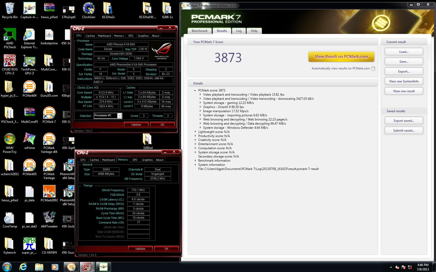
Task: Open Windows Media Player from taskbar
Action: coord(55,267)
